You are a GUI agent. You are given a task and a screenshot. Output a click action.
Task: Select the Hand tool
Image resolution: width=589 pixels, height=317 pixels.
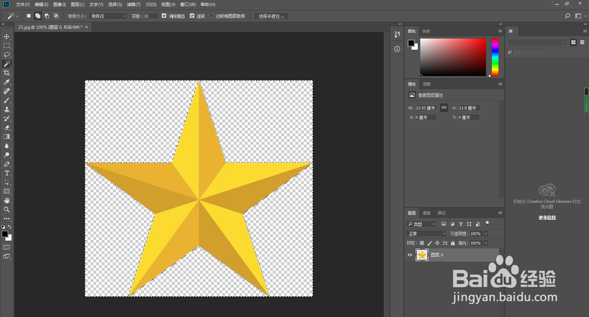(7, 200)
